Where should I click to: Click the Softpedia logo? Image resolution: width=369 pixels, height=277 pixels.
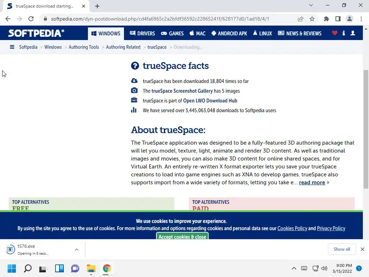pyautogui.click(x=36, y=33)
